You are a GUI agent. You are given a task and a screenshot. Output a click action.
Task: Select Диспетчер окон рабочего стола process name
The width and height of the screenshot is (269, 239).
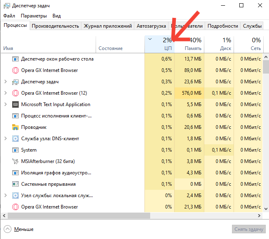tap(57, 59)
